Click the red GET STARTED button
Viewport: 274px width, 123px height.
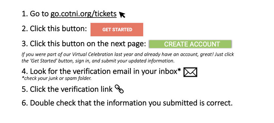[117, 30]
